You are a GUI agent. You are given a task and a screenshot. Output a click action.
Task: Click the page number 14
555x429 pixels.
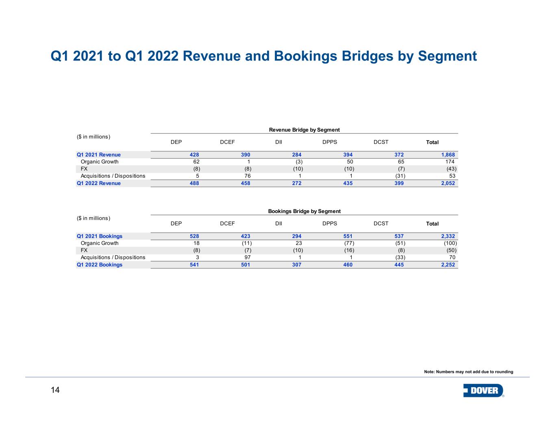click(x=55, y=390)
